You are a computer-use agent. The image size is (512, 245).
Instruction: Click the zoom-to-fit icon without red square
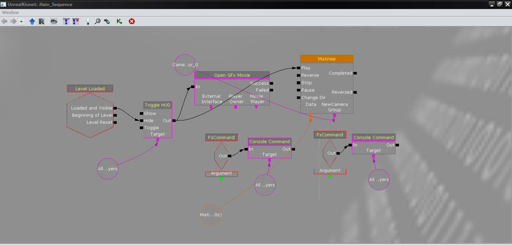tap(66, 21)
